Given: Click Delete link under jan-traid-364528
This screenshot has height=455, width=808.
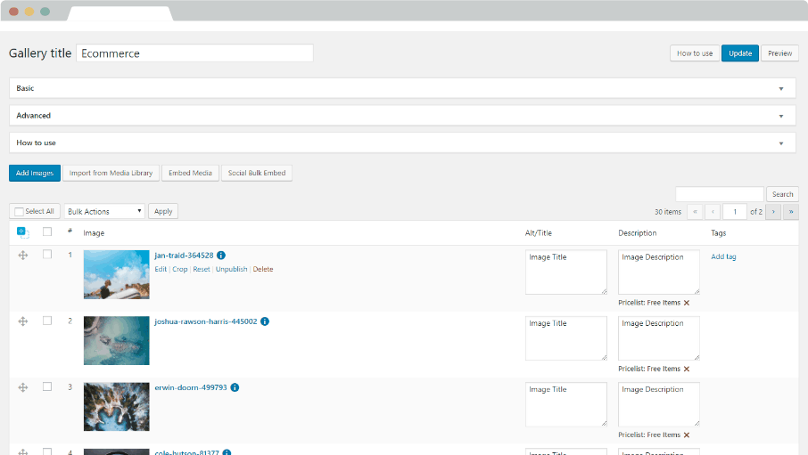Looking at the screenshot, I should [263, 269].
